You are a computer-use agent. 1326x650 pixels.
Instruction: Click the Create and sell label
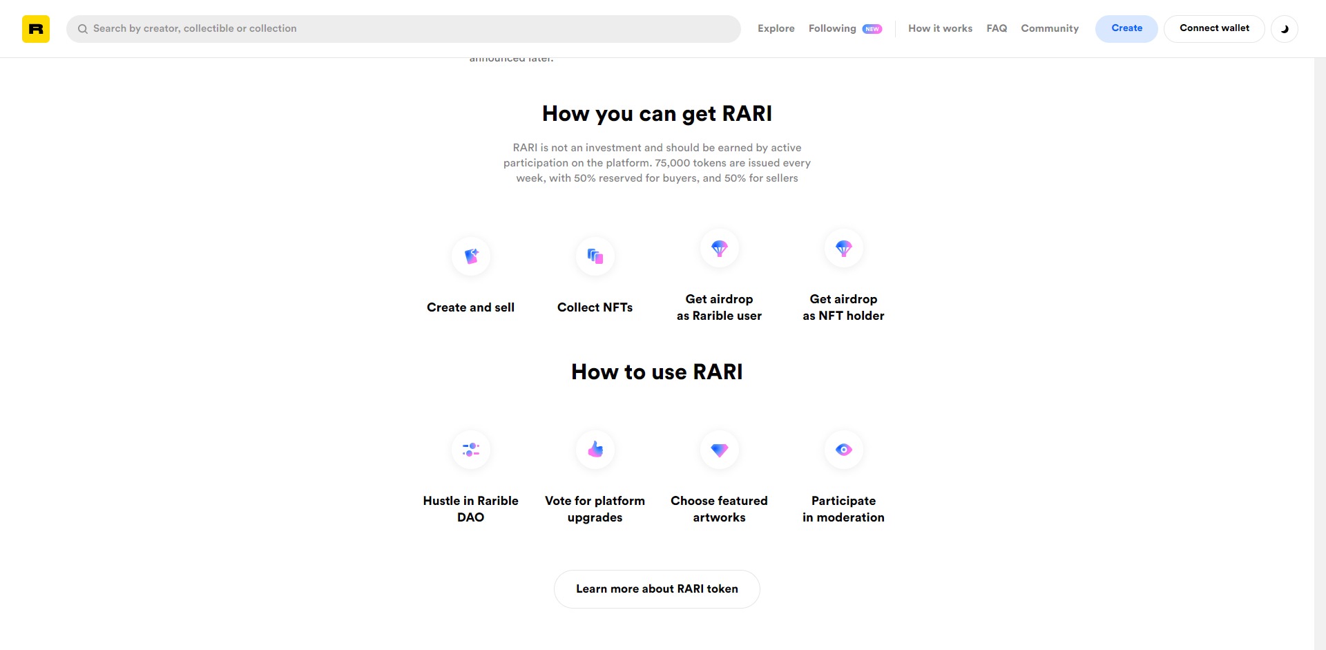pos(470,307)
